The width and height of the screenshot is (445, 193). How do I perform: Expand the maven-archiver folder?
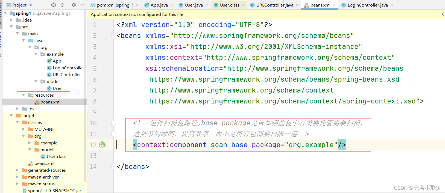[17, 177]
